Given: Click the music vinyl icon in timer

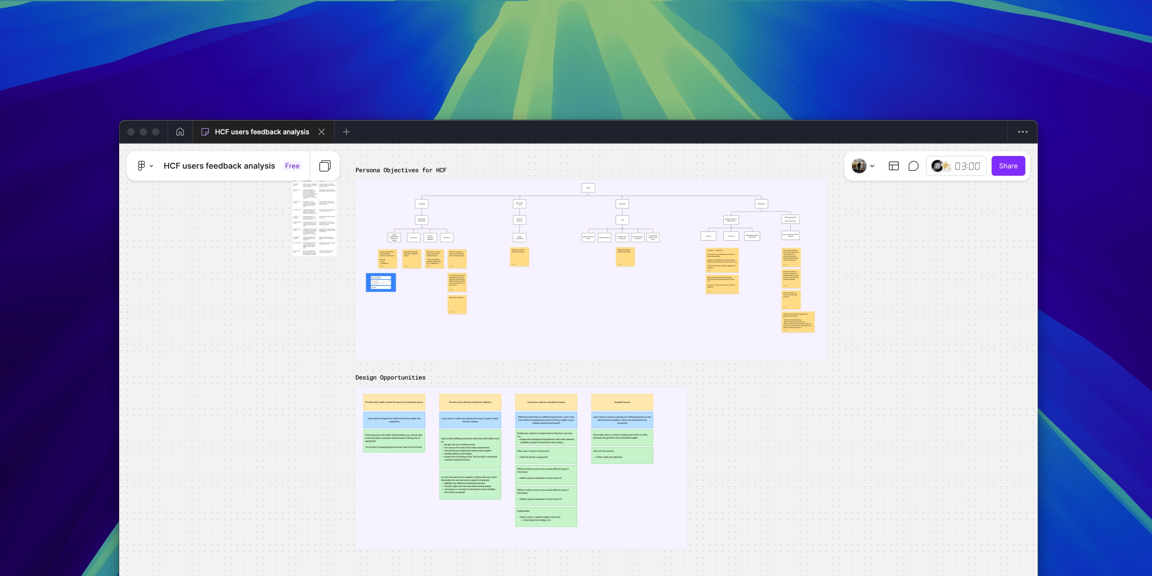Looking at the screenshot, I should [x=937, y=166].
